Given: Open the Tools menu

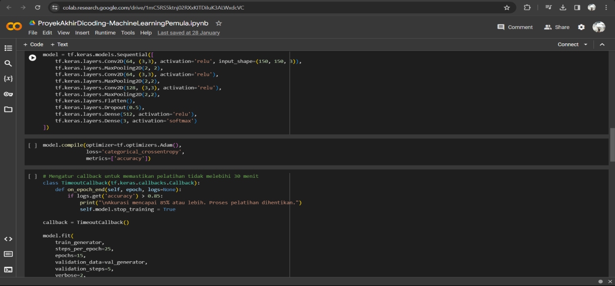Looking at the screenshot, I should click(127, 33).
